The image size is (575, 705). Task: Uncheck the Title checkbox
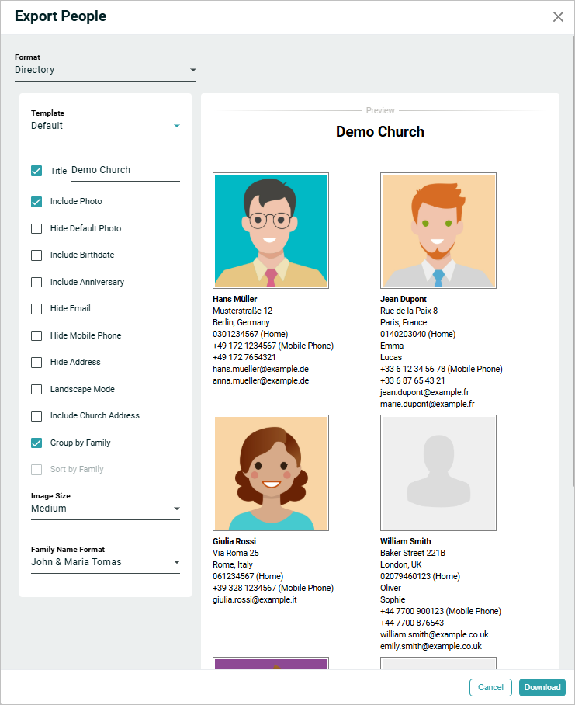click(x=36, y=171)
